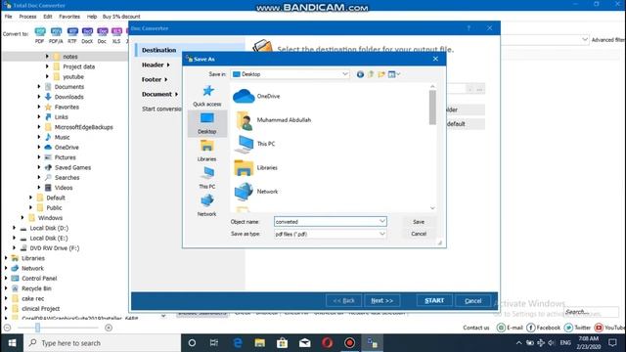Expand the Documents folder in tree
This screenshot has width=626, height=352.
[x=39, y=87]
